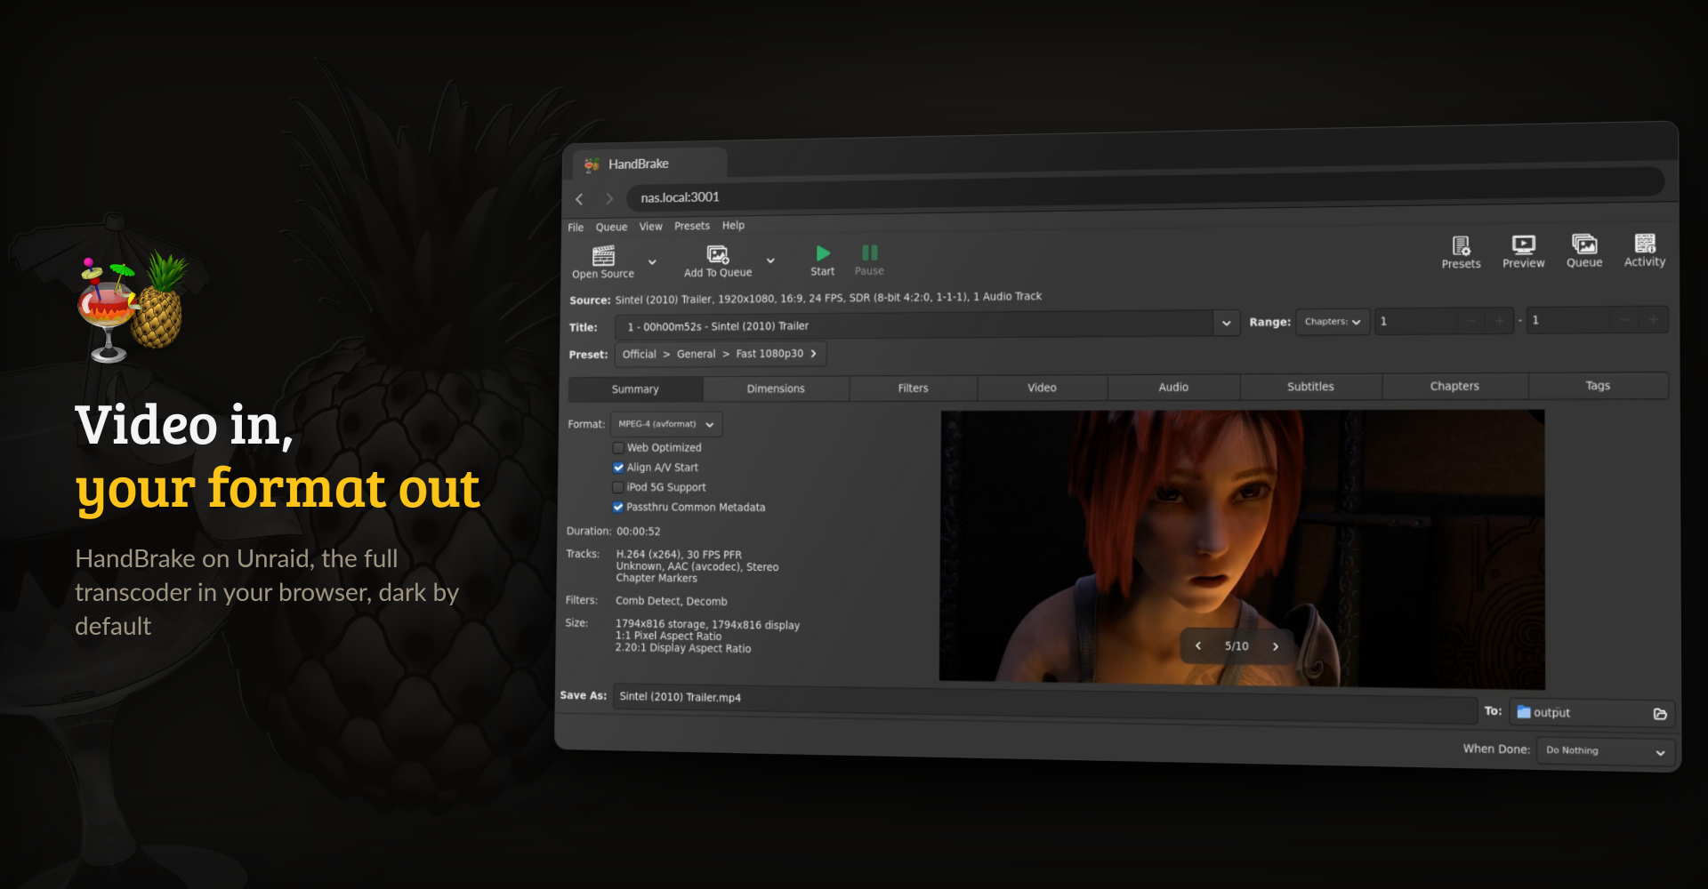Open the Activity log icon

(x=1645, y=243)
